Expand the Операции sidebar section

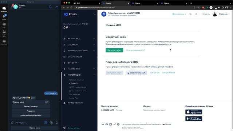79,44
